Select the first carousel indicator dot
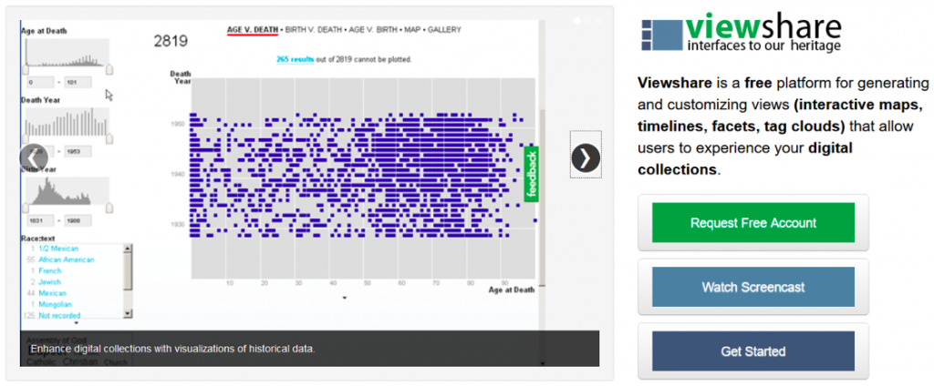Image resolution: width=934 pixels, height=386 pixels. point(577,20)
